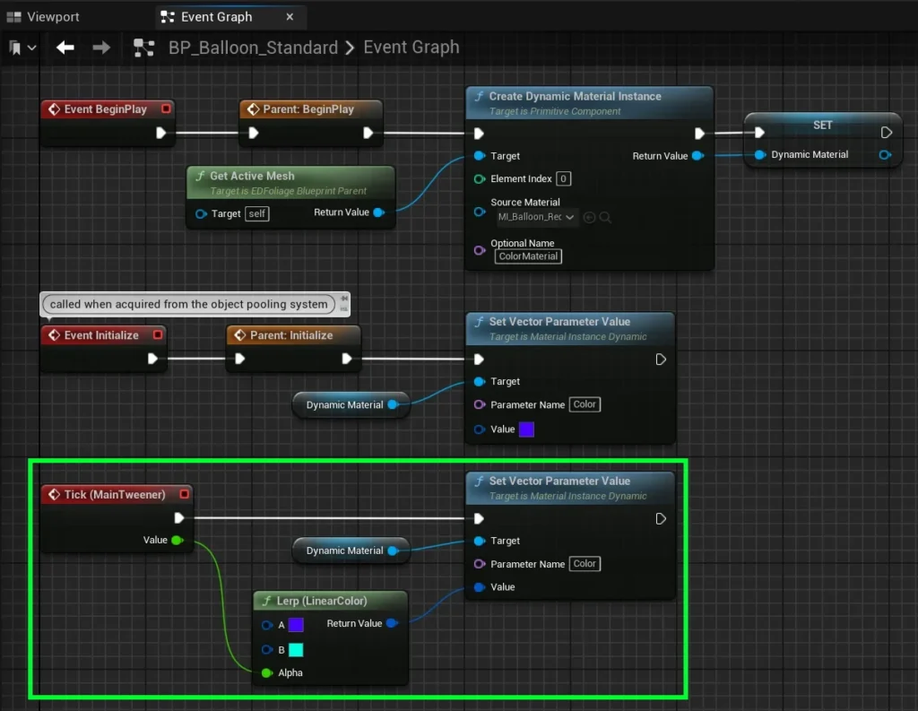This screenshot has width=918, height=711.
Task: Open the bookmarks dropdown in graph toolbar
Action: (x=23, y=48)
